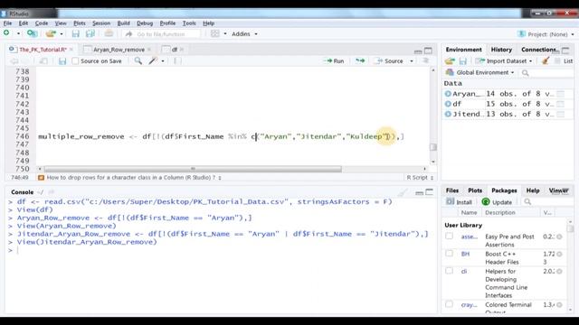Save the script using the editor toolbar disk icon

(62, 61)
